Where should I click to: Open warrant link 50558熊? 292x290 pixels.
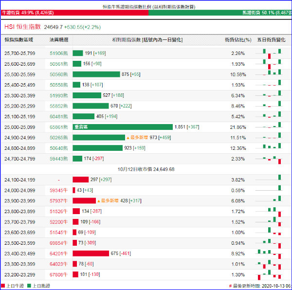click(x=59, y=85)
